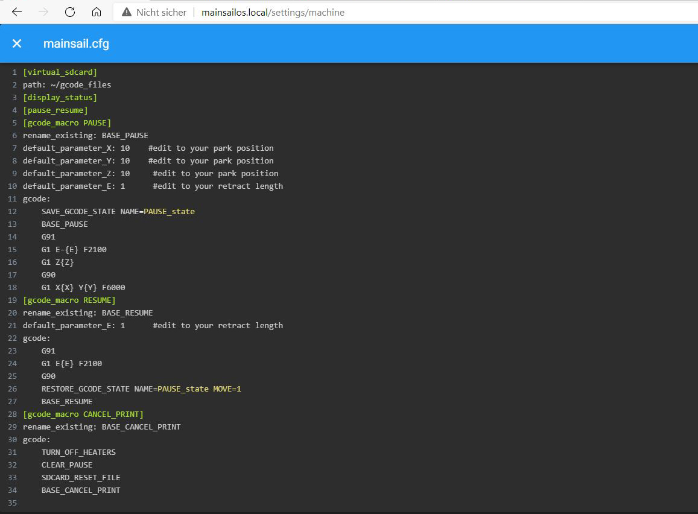
Task: Select the [gcode_macro RESUME] section header
Action: pyautogui.click(x=69, y=300)
